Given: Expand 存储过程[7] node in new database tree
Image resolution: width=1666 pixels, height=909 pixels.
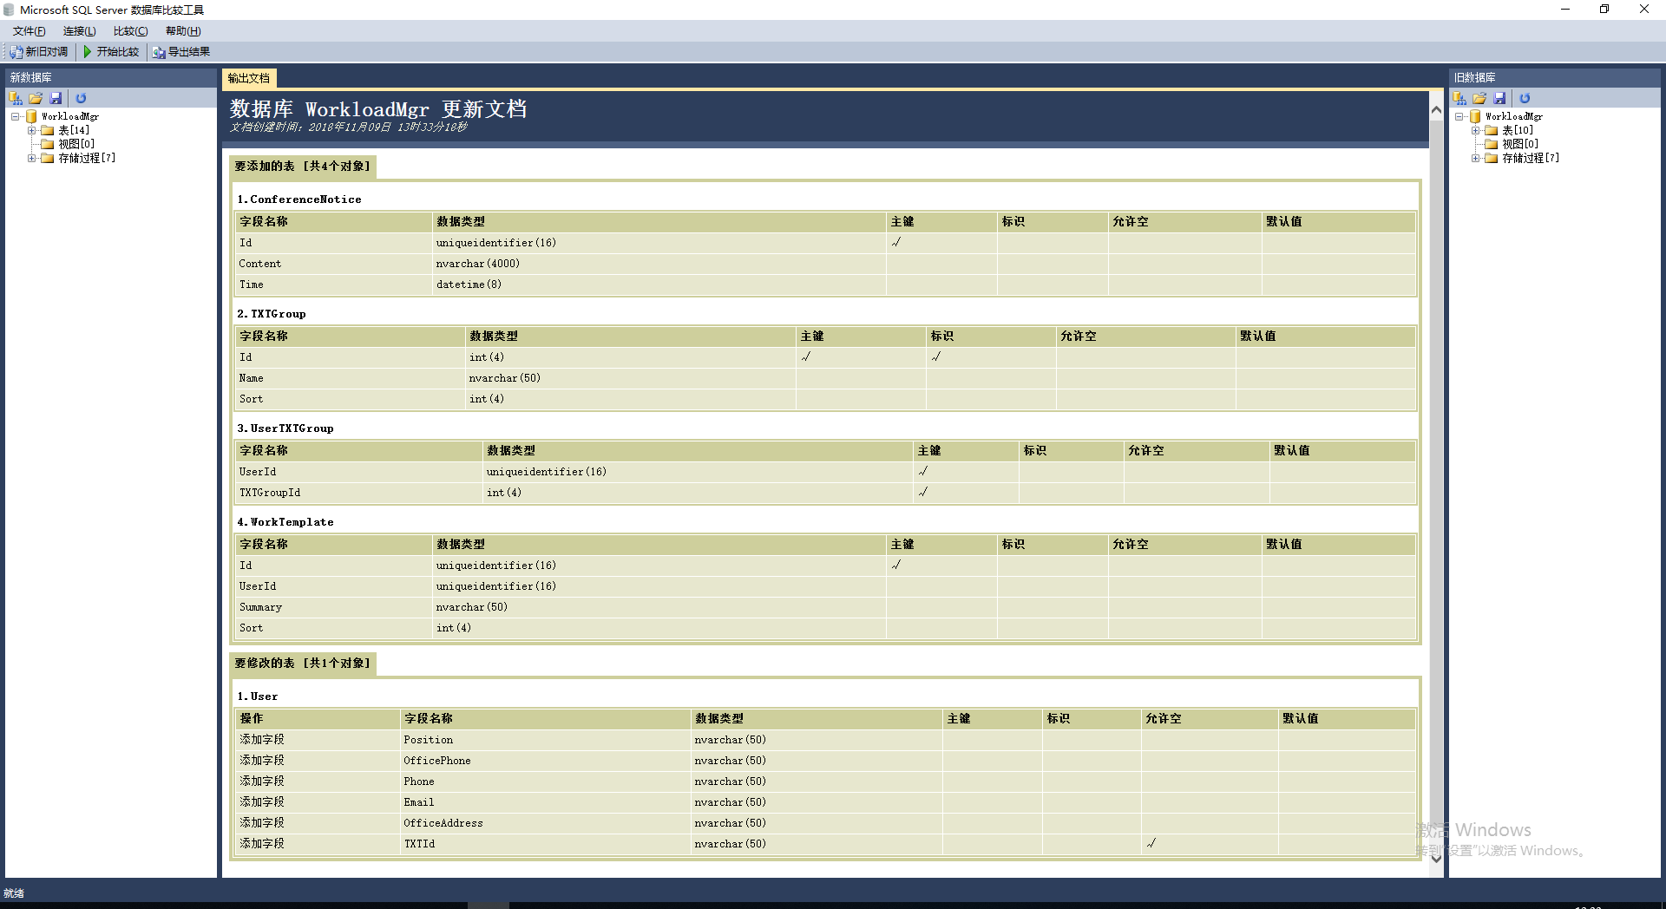Looking at the screenshot, I should (32, 158).
